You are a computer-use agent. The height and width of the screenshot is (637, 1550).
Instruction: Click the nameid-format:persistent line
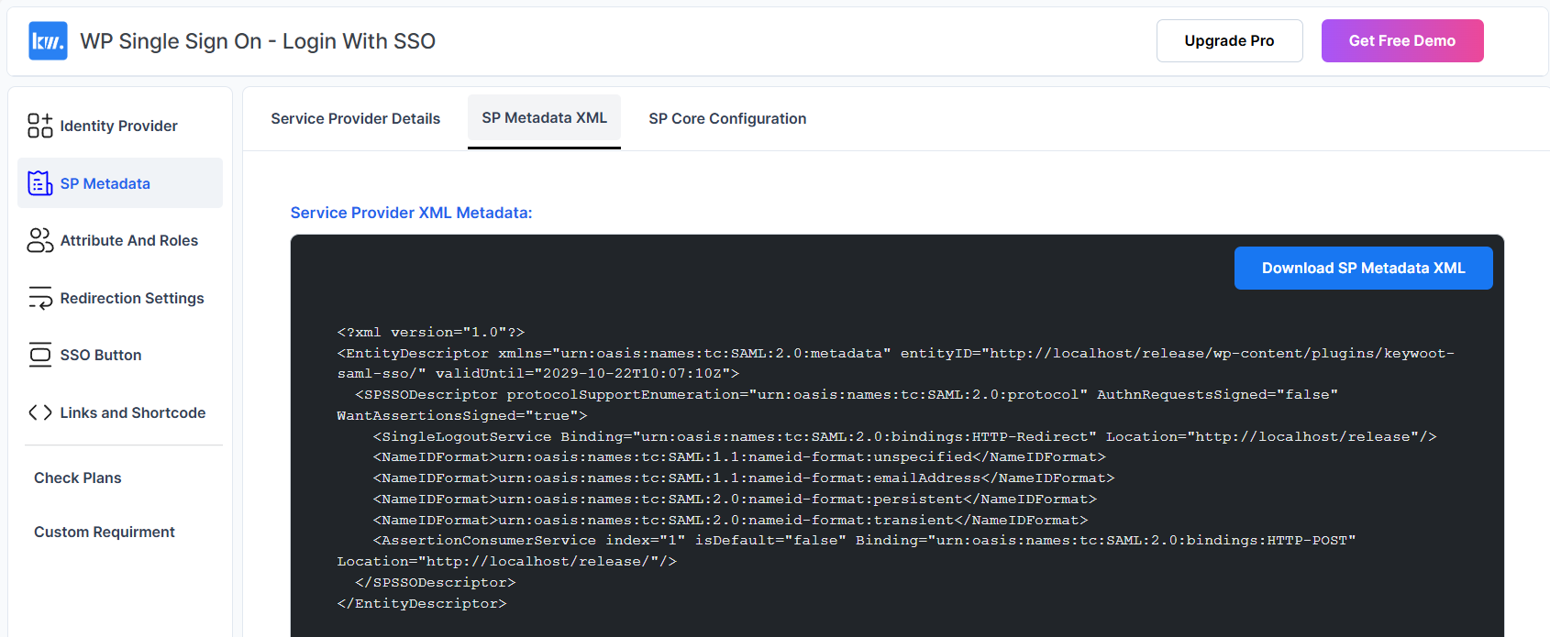point(735,500)
